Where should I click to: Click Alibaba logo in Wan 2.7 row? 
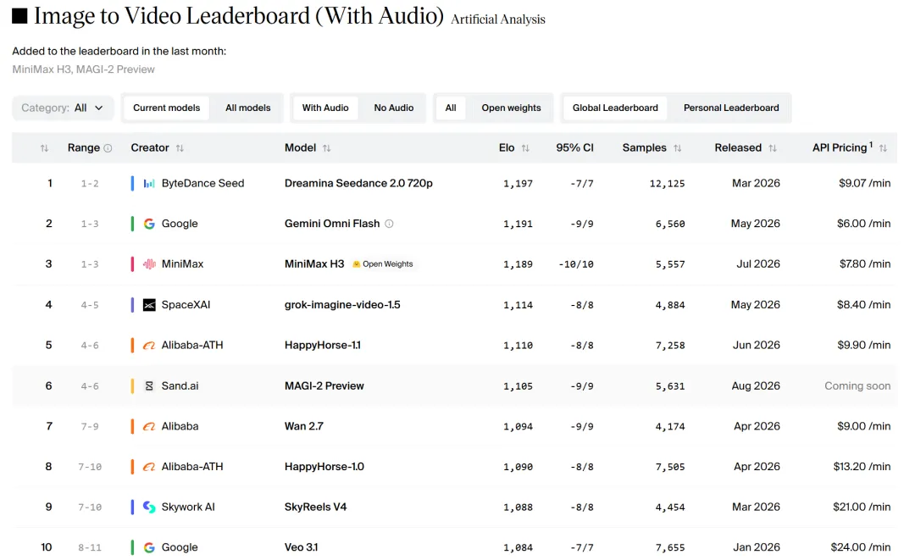pyautogui.click(x=149, y=426)
